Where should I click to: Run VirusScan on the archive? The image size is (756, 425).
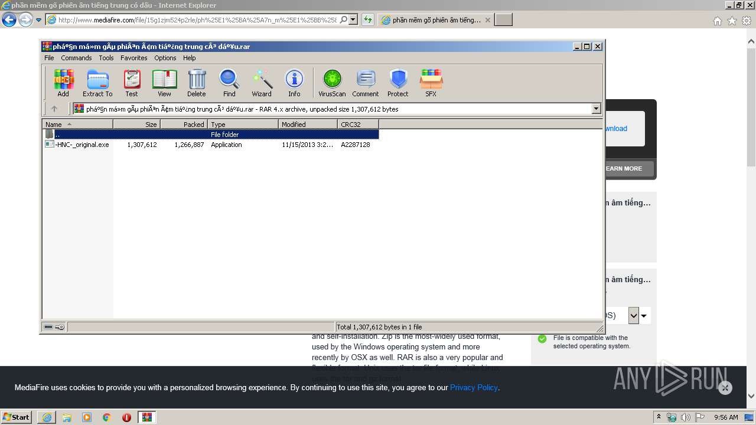[x=332, y=83]
